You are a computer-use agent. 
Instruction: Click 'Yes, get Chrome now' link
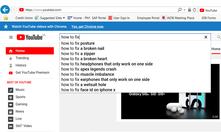(88, 27)
